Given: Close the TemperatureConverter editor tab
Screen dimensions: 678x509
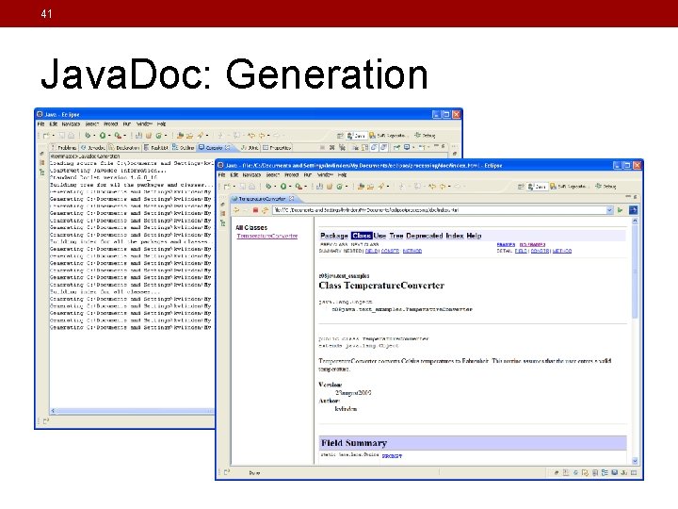Looking at the screenshot, I should click(x=292, y=199).
